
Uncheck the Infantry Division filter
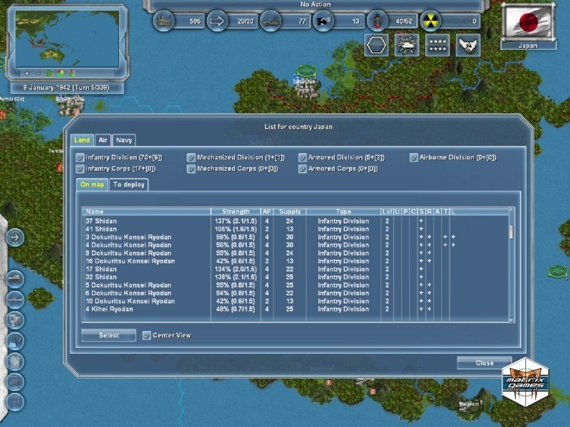81,157
